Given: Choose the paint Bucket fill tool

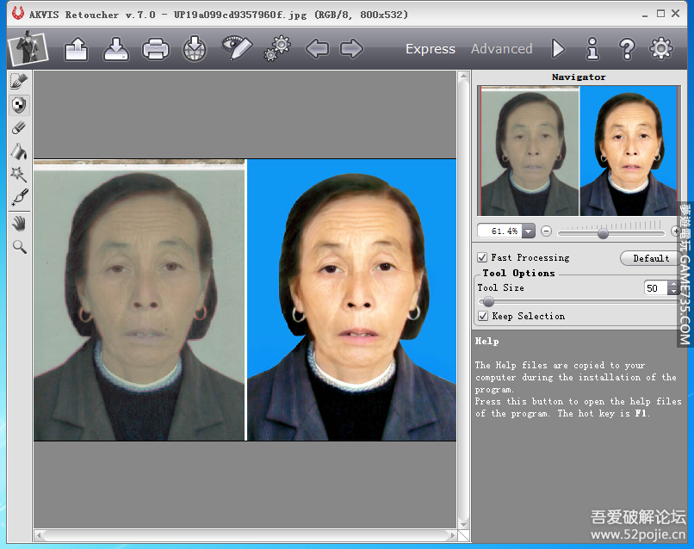Looking at the screenshot, I should pos(18,151).
